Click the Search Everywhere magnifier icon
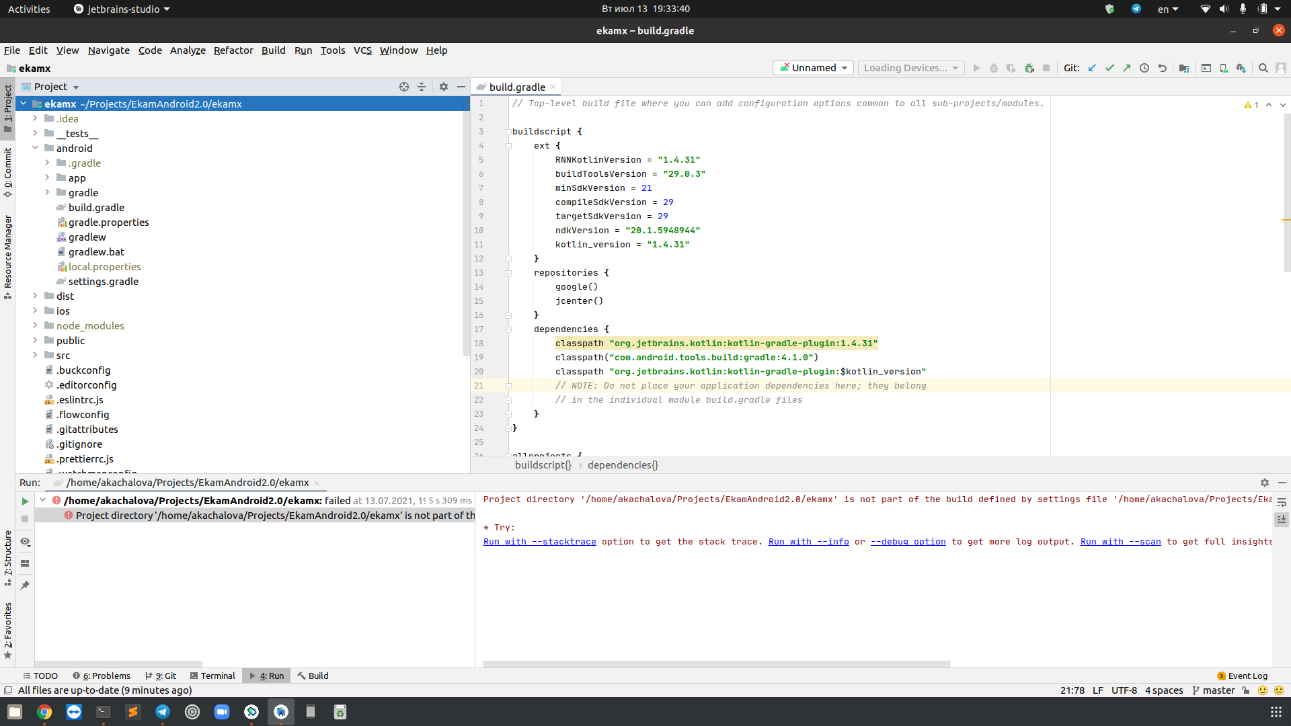Screen dimensions: 1291x726 click(1263, 68)
